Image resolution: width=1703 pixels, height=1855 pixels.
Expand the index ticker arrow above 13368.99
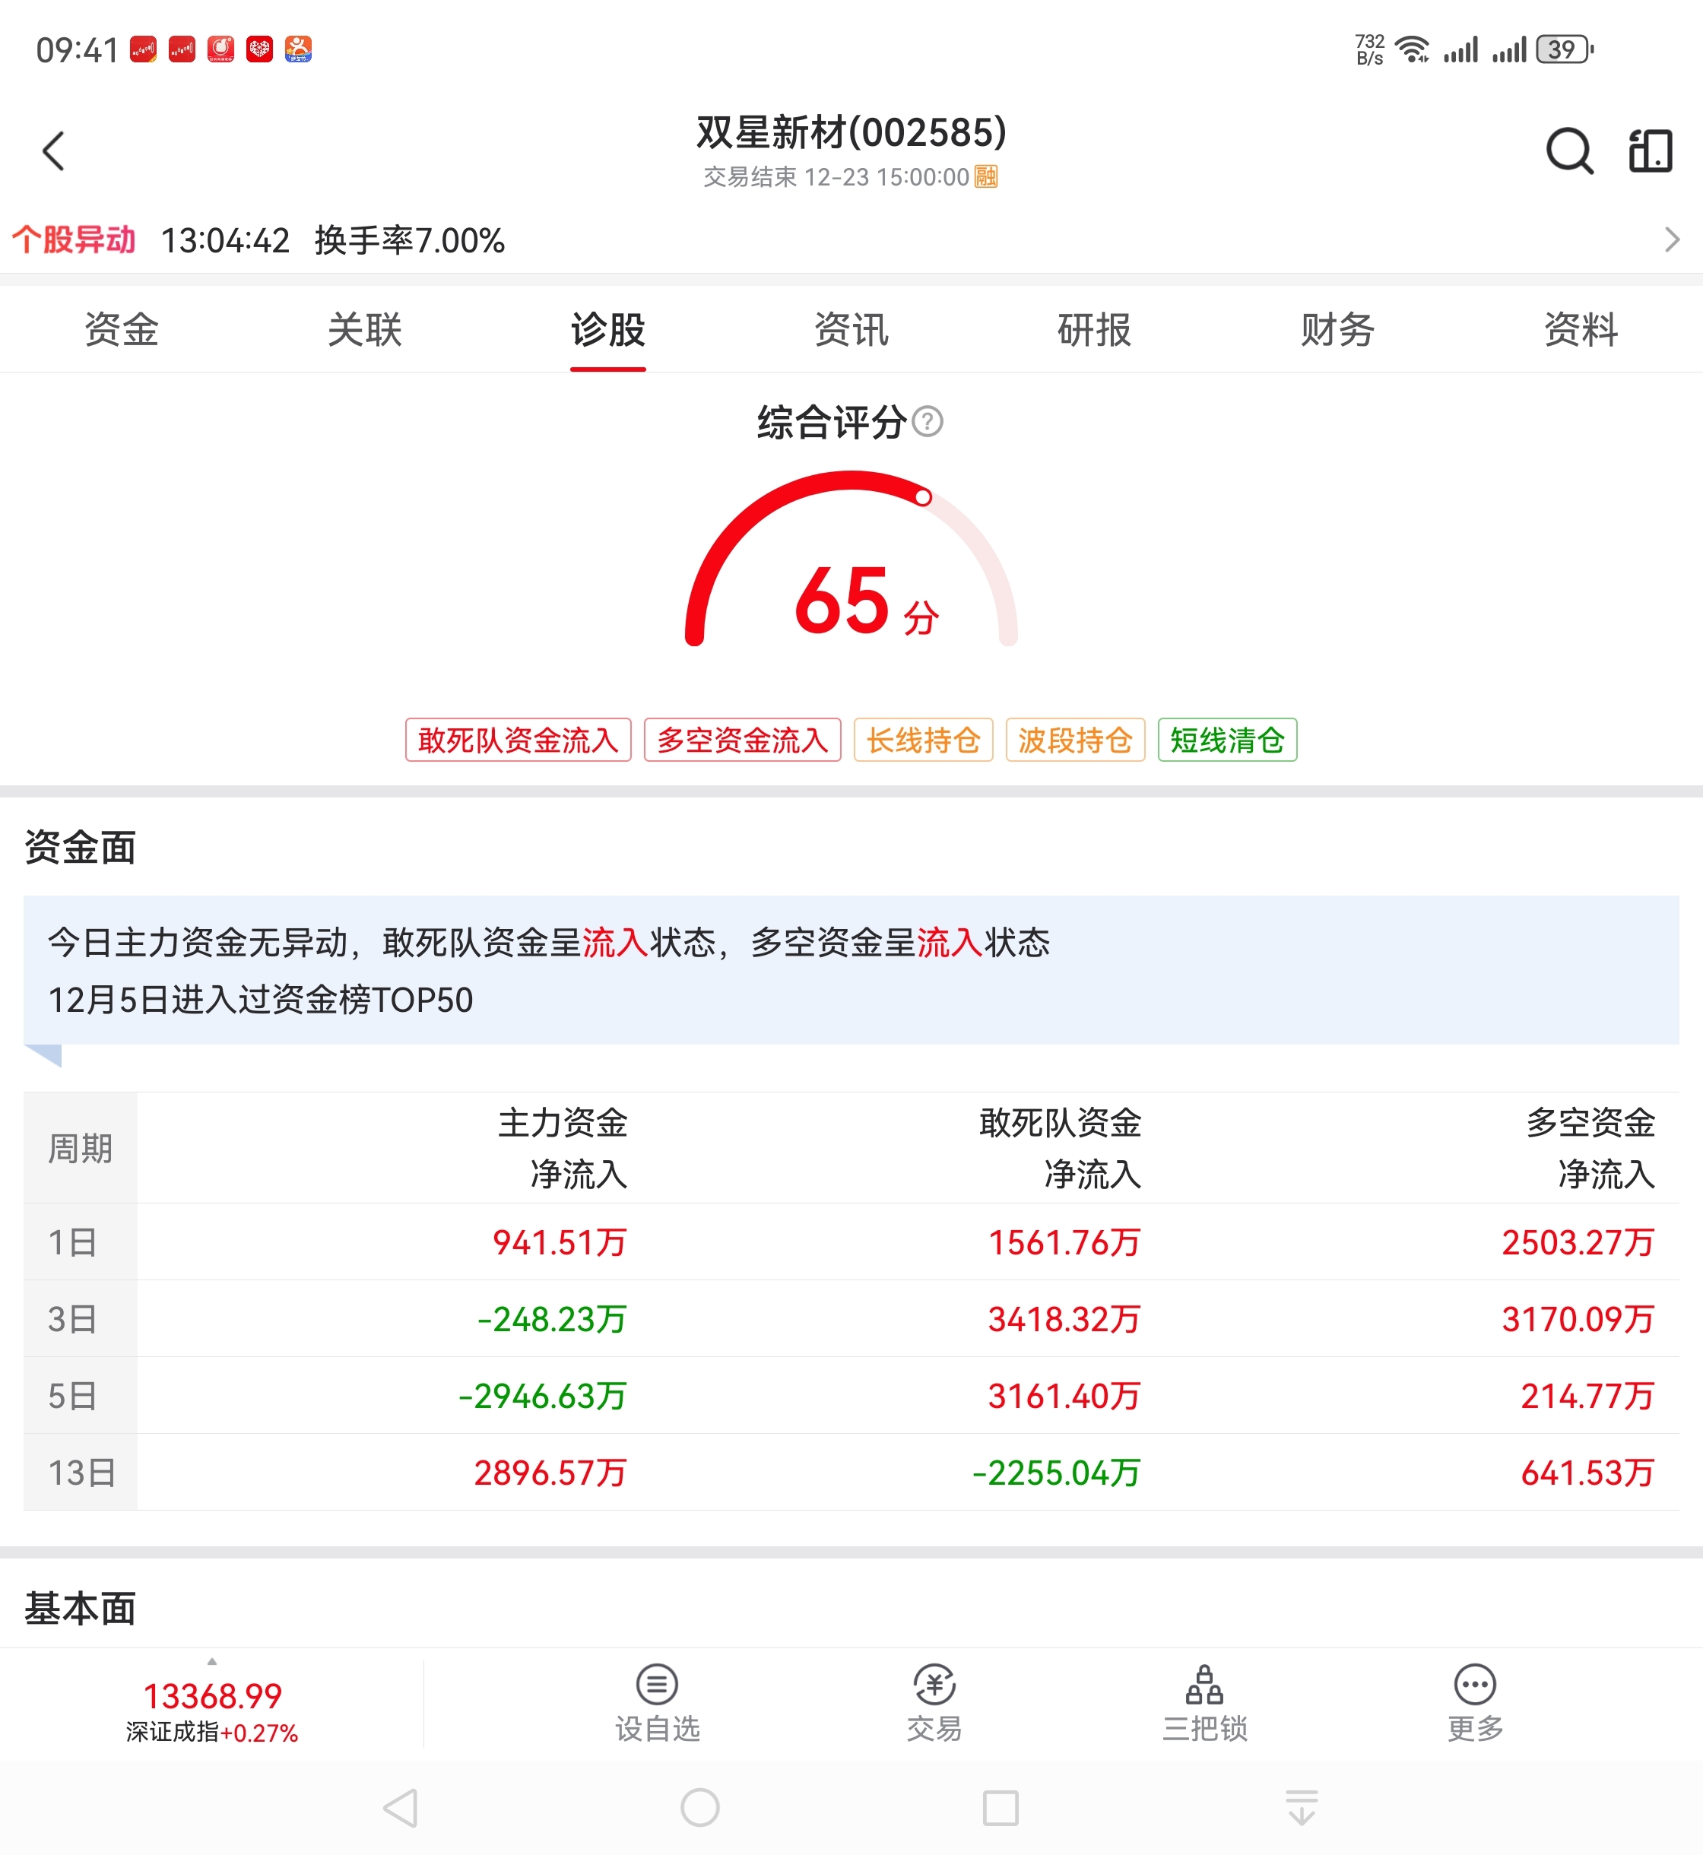click(x=212, y=1661)
